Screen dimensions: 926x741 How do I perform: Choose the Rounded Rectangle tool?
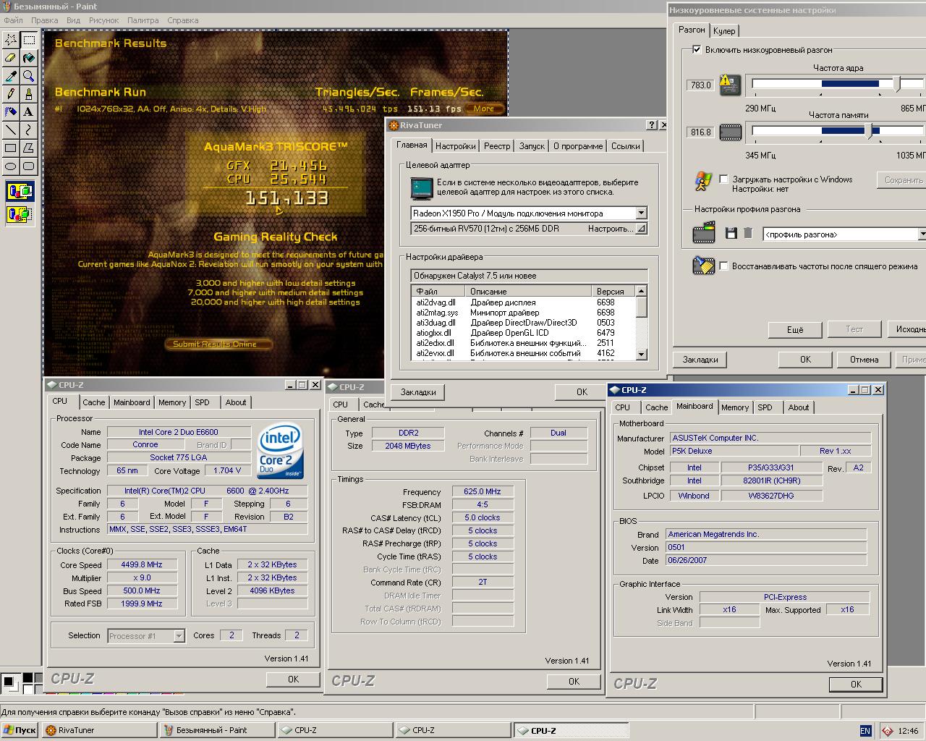coord(29,166)
